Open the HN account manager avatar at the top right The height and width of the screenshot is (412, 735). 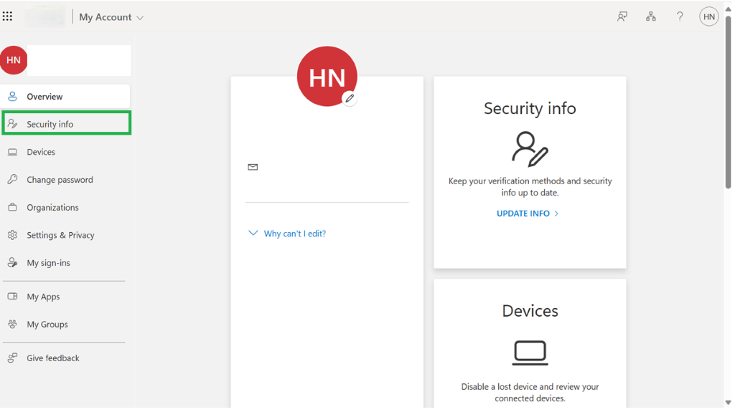[708, 17]
